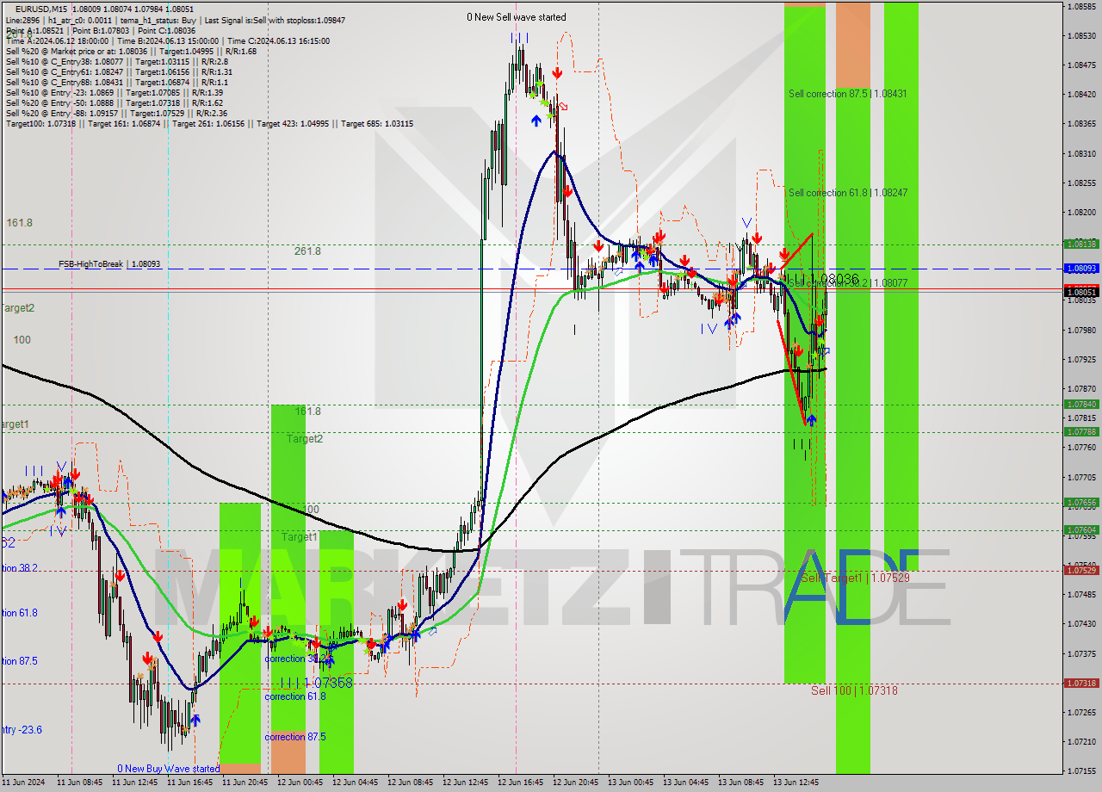
Task: Click the blue 'correction 61.8' label
Action: coord(295,696)
